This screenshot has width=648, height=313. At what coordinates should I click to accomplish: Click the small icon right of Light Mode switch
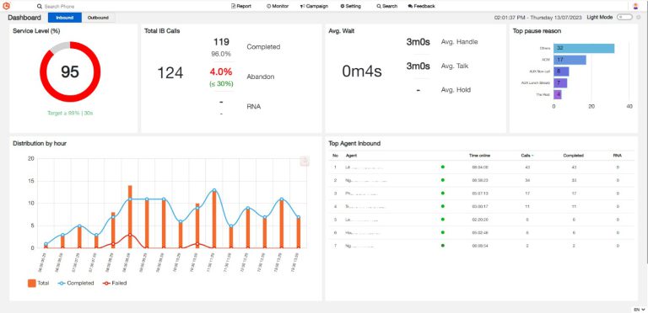[639, 18]
